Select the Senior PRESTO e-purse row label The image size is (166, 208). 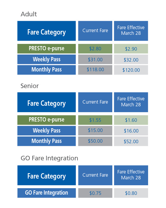[47, 120]
